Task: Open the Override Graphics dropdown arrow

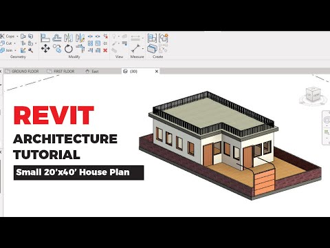Action: [x=119, y=43]
